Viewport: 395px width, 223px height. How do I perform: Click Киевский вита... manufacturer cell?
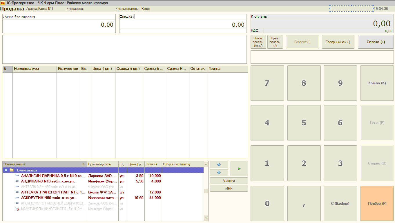point(103,198)
